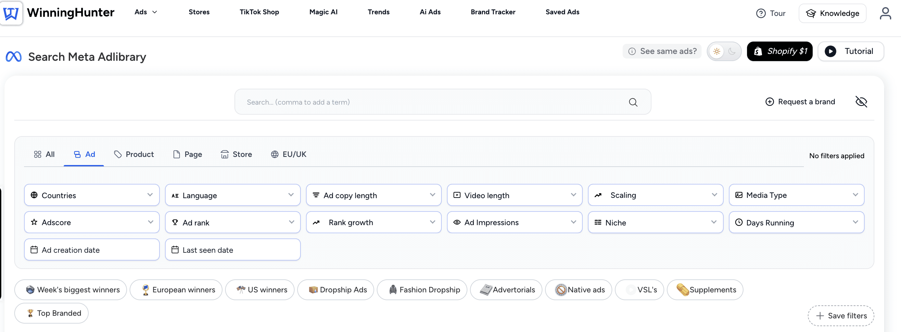Click the trend arrow icon in Scaling filter

(x=598, y=195)
